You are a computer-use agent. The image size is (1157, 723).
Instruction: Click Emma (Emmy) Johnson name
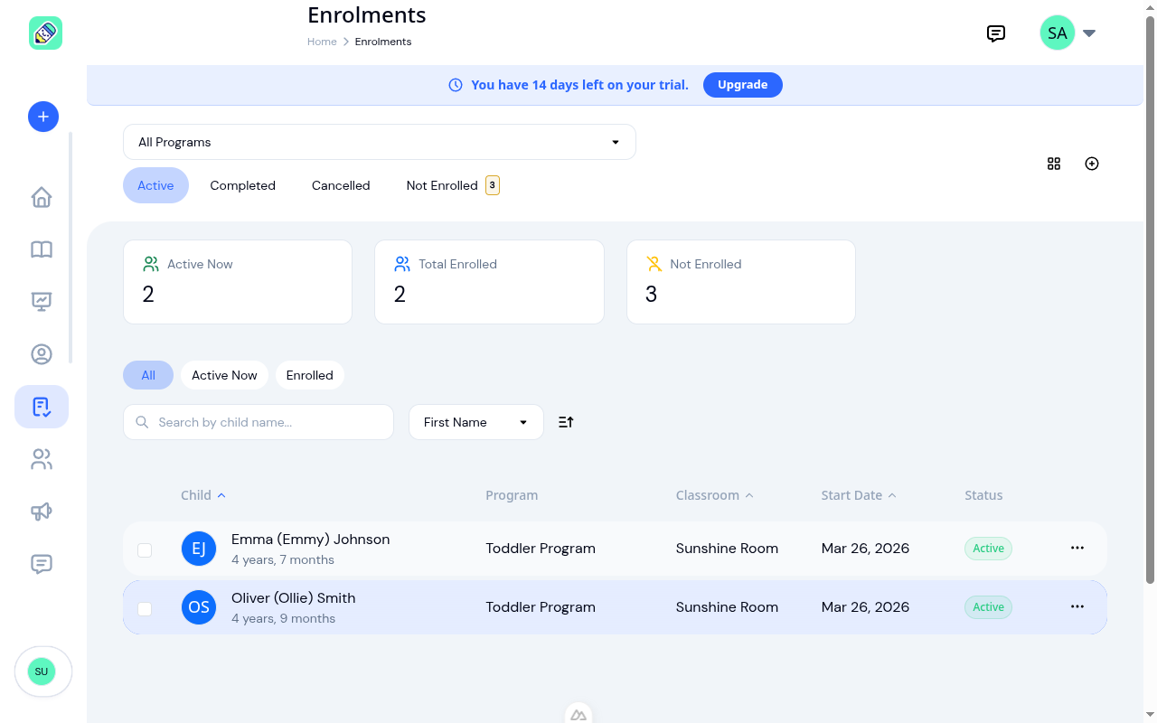tap(311, 540)
